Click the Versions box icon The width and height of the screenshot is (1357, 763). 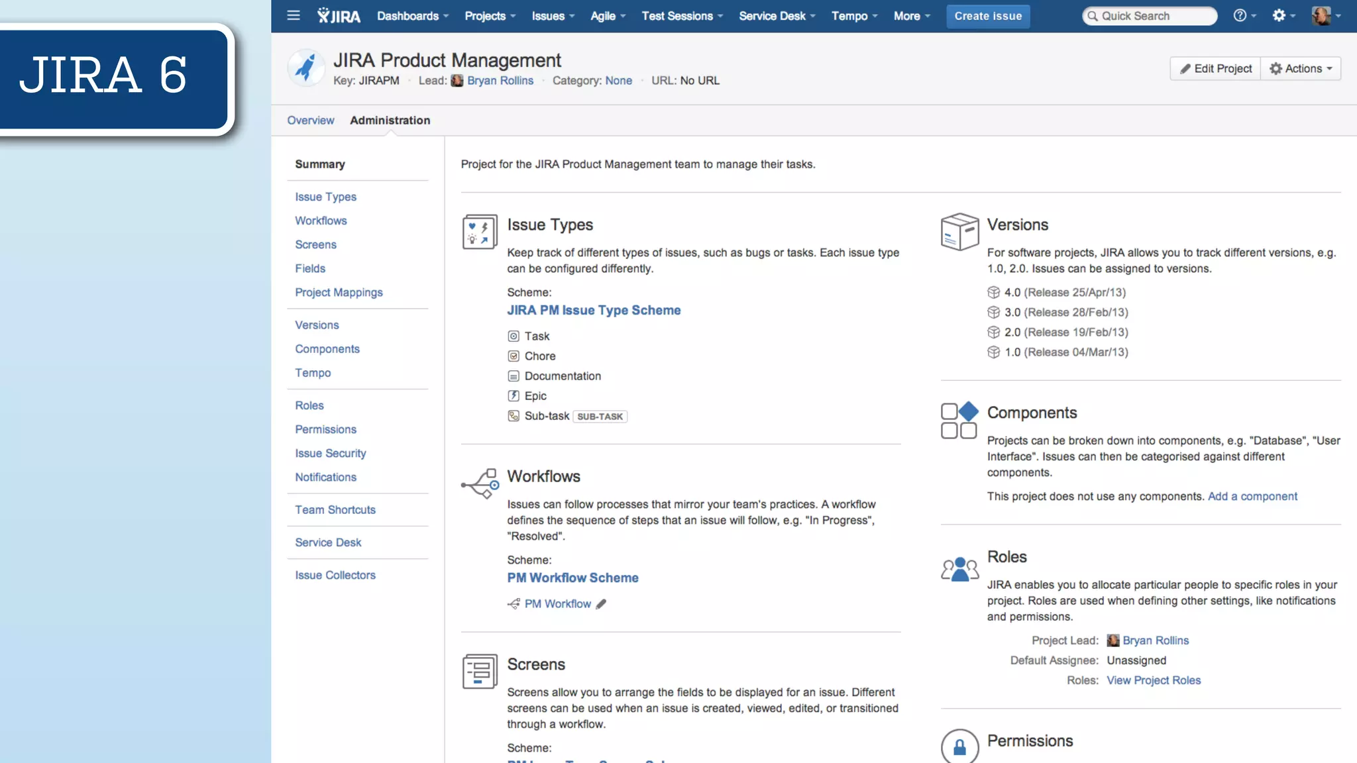[x=959, y=231]
